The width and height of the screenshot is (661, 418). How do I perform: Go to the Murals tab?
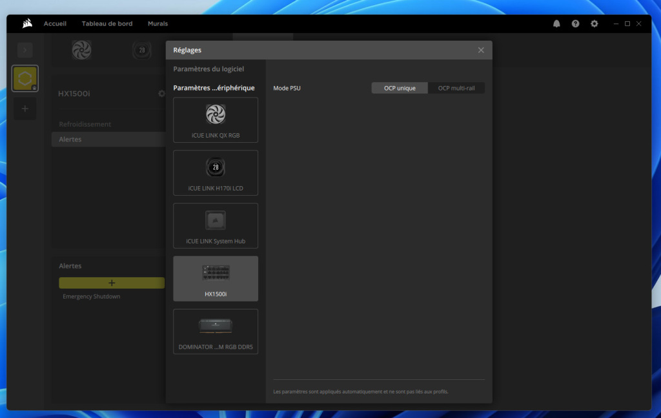pyautogui.click(x=158, y=24)
